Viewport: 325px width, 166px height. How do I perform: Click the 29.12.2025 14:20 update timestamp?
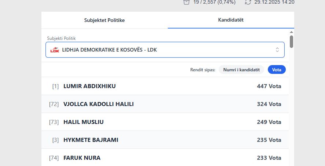(x=274, y=2)
